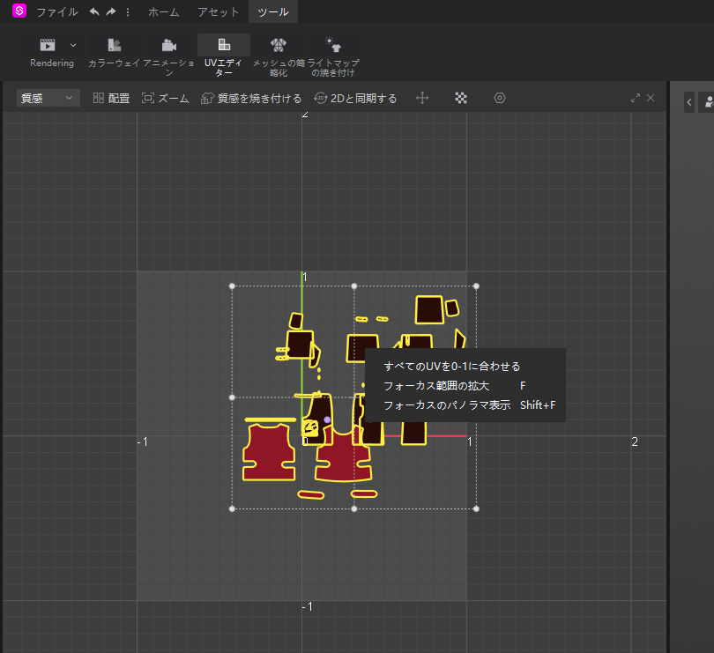Open the hexagon settings icon in UV toolbar
Viewport: 714px width, 653px height.
500,98
